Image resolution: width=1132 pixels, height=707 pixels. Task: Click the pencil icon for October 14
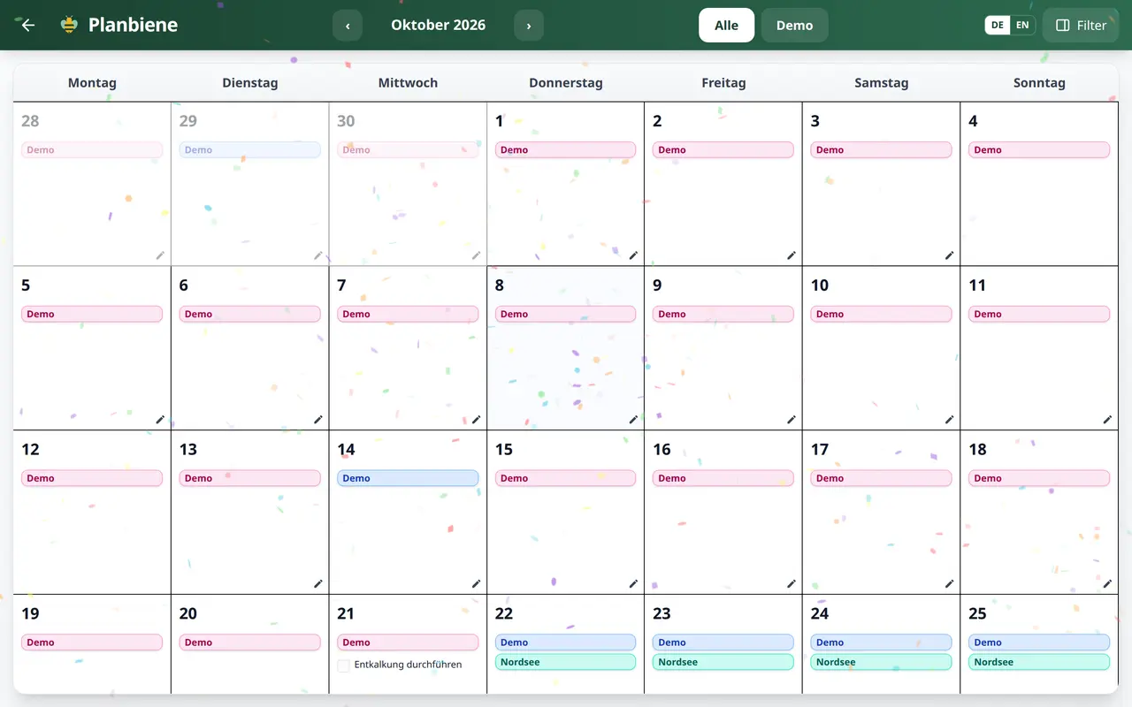coord(476,584)
